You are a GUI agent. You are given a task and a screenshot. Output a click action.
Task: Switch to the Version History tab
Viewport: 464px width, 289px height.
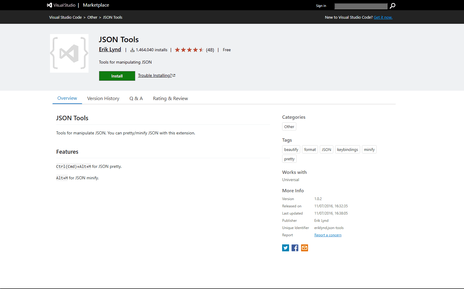tap(103, 98)
